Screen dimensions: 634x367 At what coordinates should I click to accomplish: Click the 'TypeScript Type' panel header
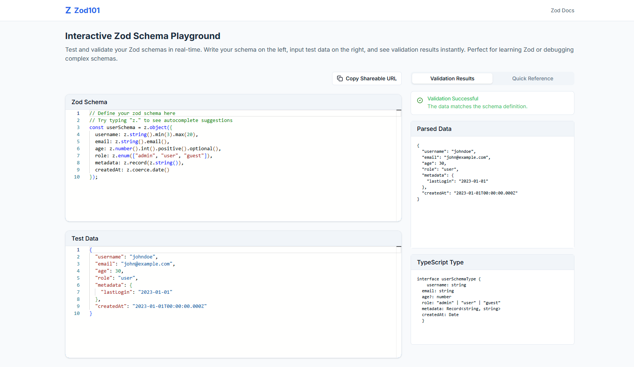pyautogui.click(x=493, y=262)
